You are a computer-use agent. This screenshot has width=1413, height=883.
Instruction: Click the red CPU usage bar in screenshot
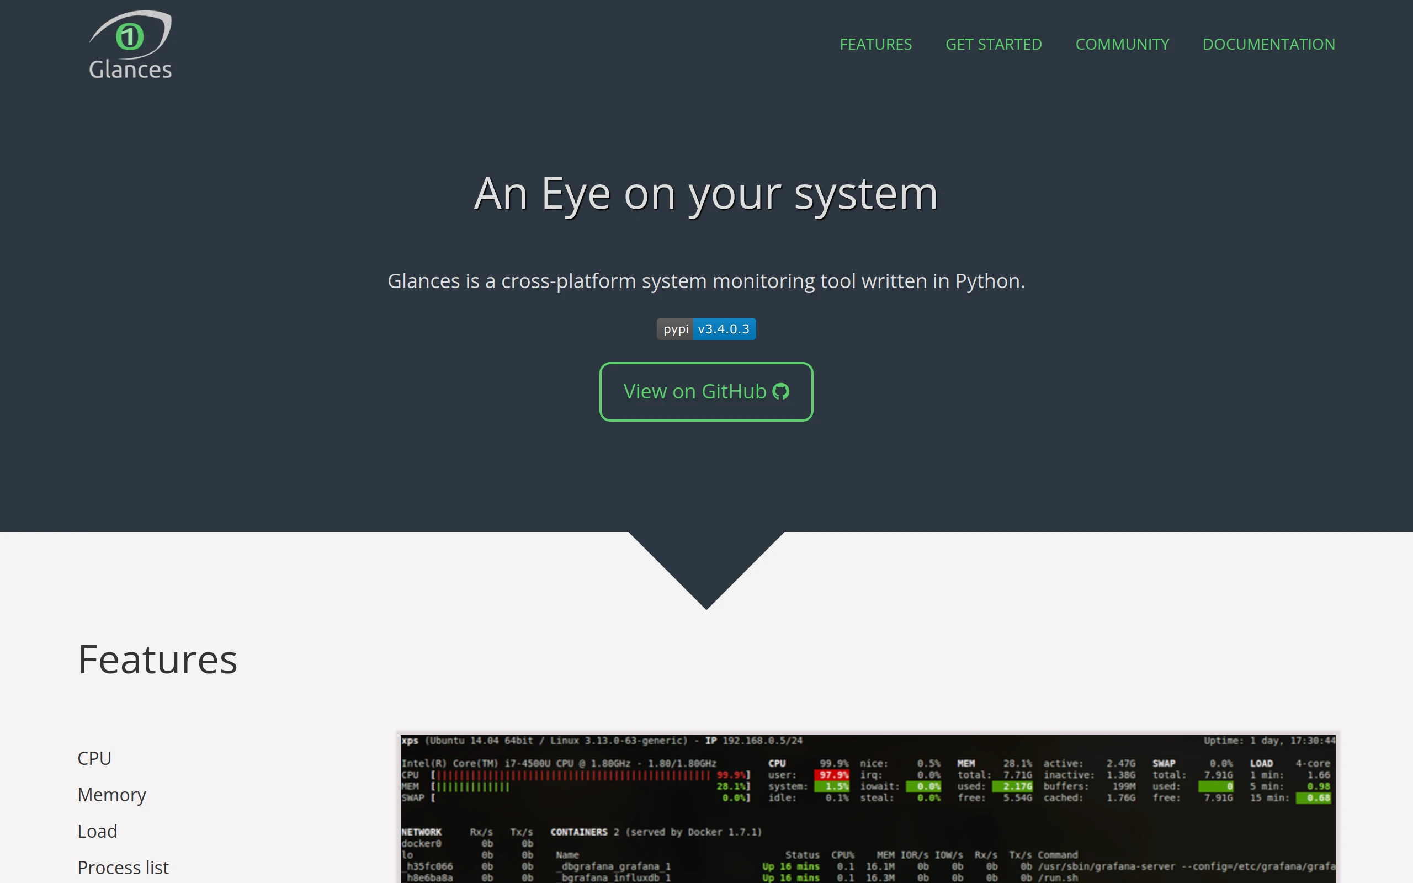572,775
